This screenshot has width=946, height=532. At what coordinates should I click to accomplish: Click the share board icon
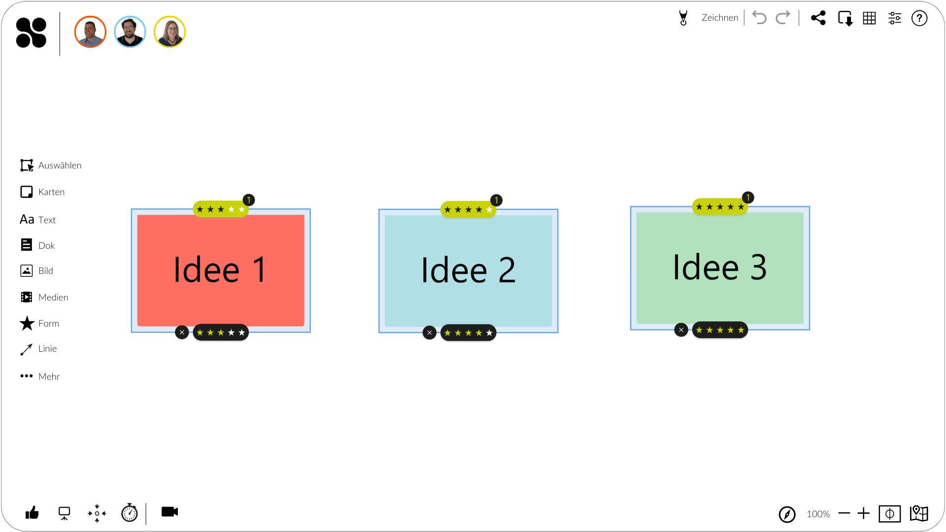818,18
